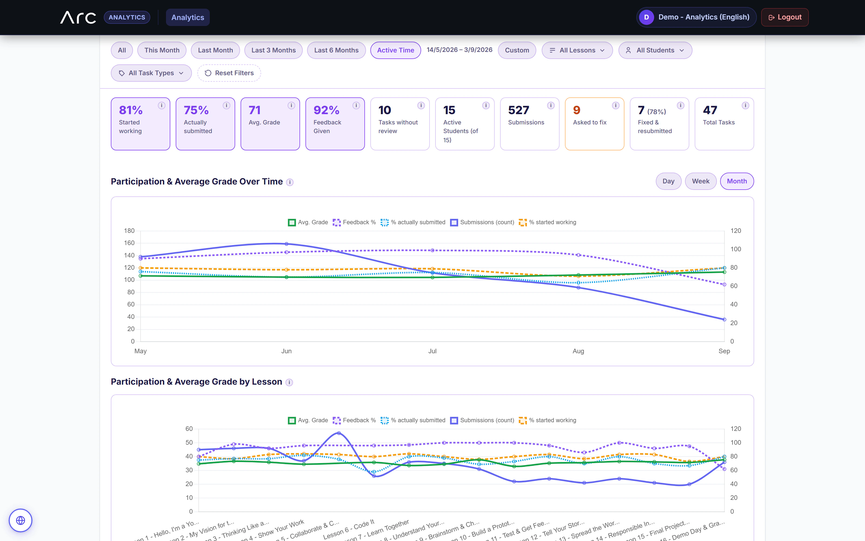Image resolution: width=865 pixels, height=541 pixels.
Task: Toggle Feedback % series in Over Time chart
Action: tap(354, 222)
